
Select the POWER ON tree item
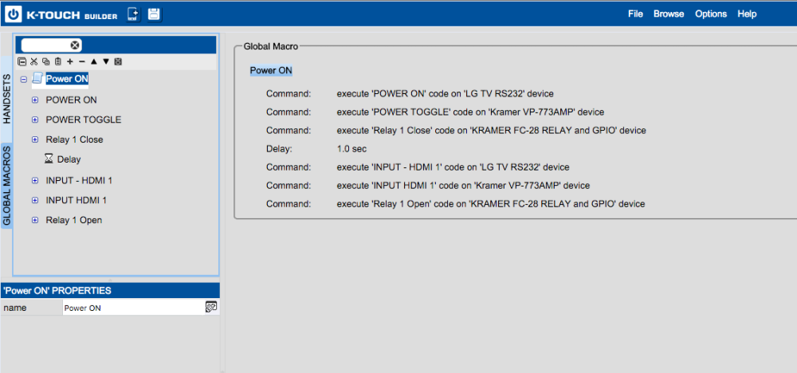[71, 100]
